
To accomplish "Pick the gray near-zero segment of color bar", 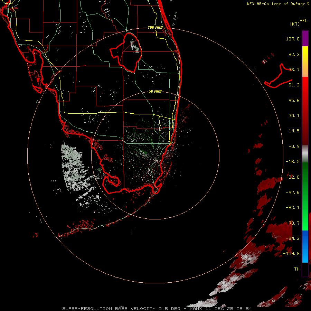I will (305, 154).
